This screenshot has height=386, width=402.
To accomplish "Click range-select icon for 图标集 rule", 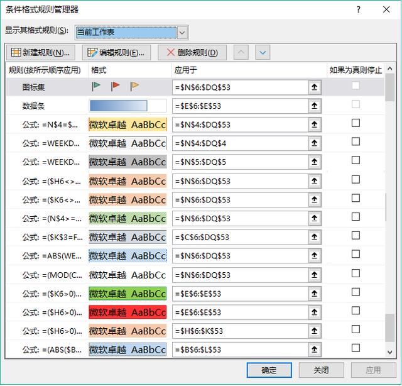I will pos(314,87).
